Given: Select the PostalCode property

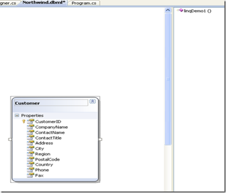Looking at the screenshot, I should pos(47,159).
